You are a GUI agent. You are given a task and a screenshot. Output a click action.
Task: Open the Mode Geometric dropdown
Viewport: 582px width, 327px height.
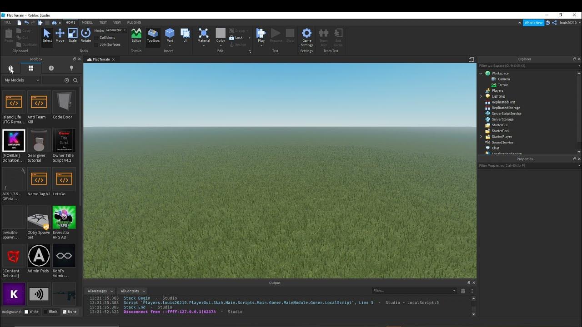[116, 30]
